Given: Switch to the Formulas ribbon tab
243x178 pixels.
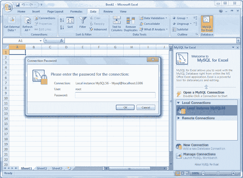Looking at the screenshot, I should click(76, 11).
